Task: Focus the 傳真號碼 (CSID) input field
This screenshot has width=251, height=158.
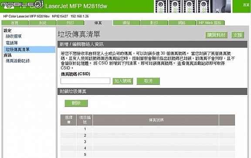Action: (x=85, y=81)
